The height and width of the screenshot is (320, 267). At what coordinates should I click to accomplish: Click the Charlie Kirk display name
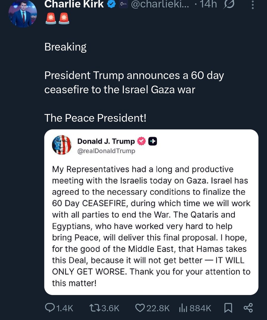point(74,4)
